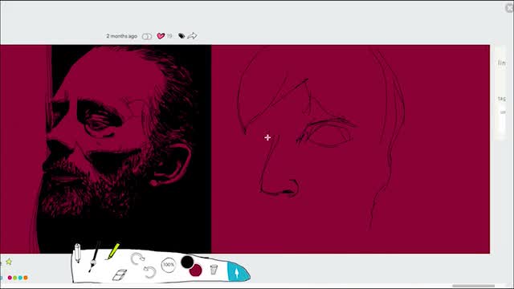The width and height of the screenshot is (514, 289).
Task: Click the "2 months ago" timestamp
Action: click(x=121, y=36)
